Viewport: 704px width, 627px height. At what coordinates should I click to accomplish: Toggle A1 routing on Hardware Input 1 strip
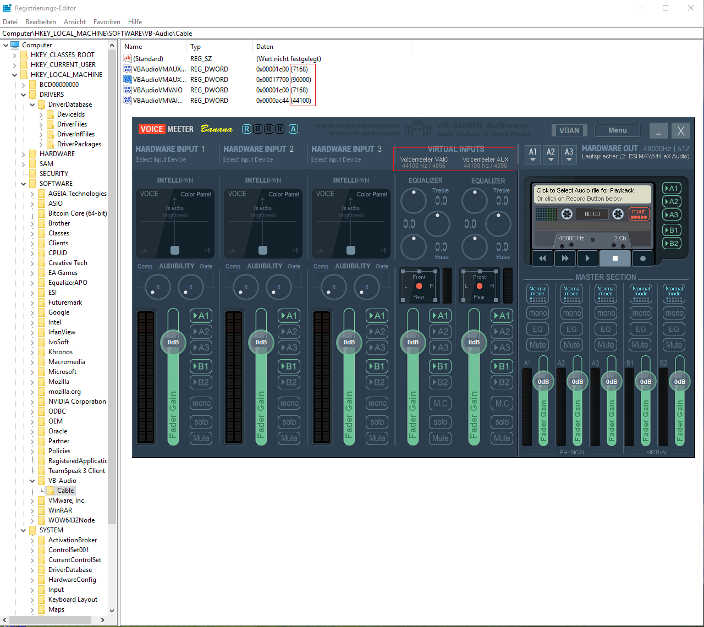[201, 316]
